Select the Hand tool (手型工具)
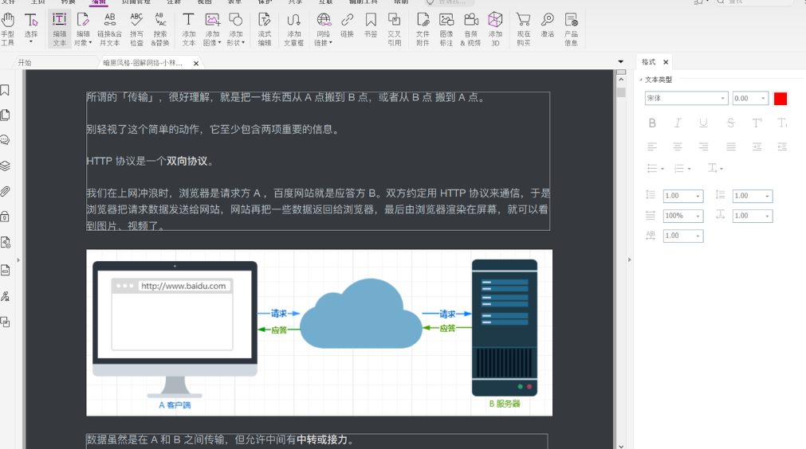 (x=8, y=29)
